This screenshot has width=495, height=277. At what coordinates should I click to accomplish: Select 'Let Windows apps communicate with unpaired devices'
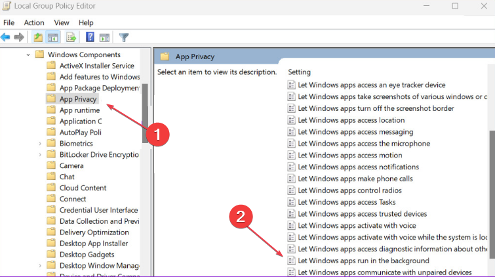384,272
